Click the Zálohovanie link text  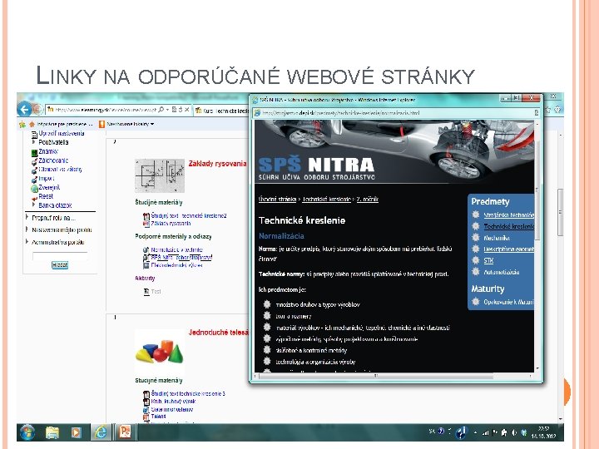tap(53, 160)
